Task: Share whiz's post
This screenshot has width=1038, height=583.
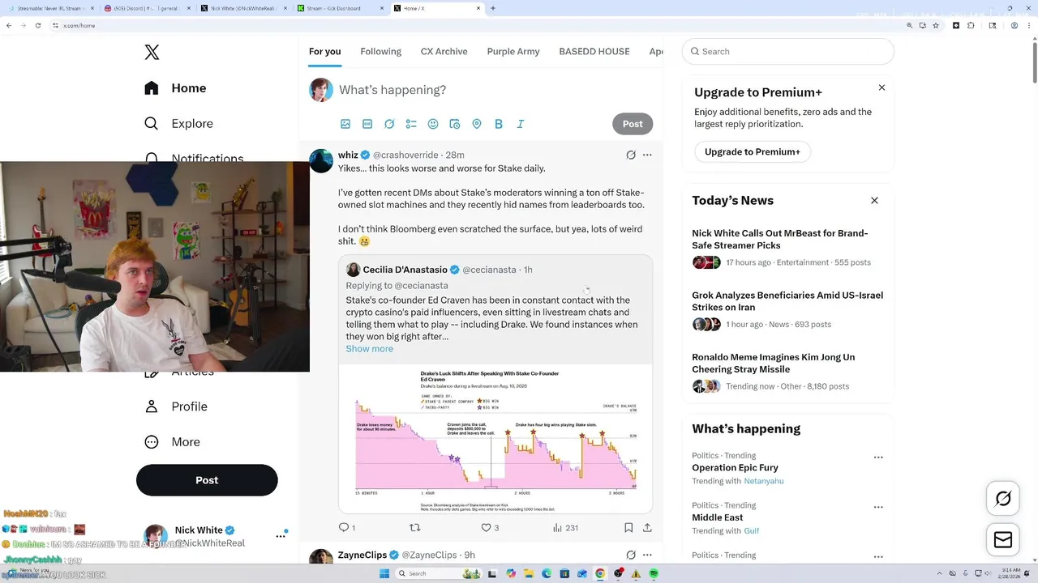Action: [x=647, y=527]
